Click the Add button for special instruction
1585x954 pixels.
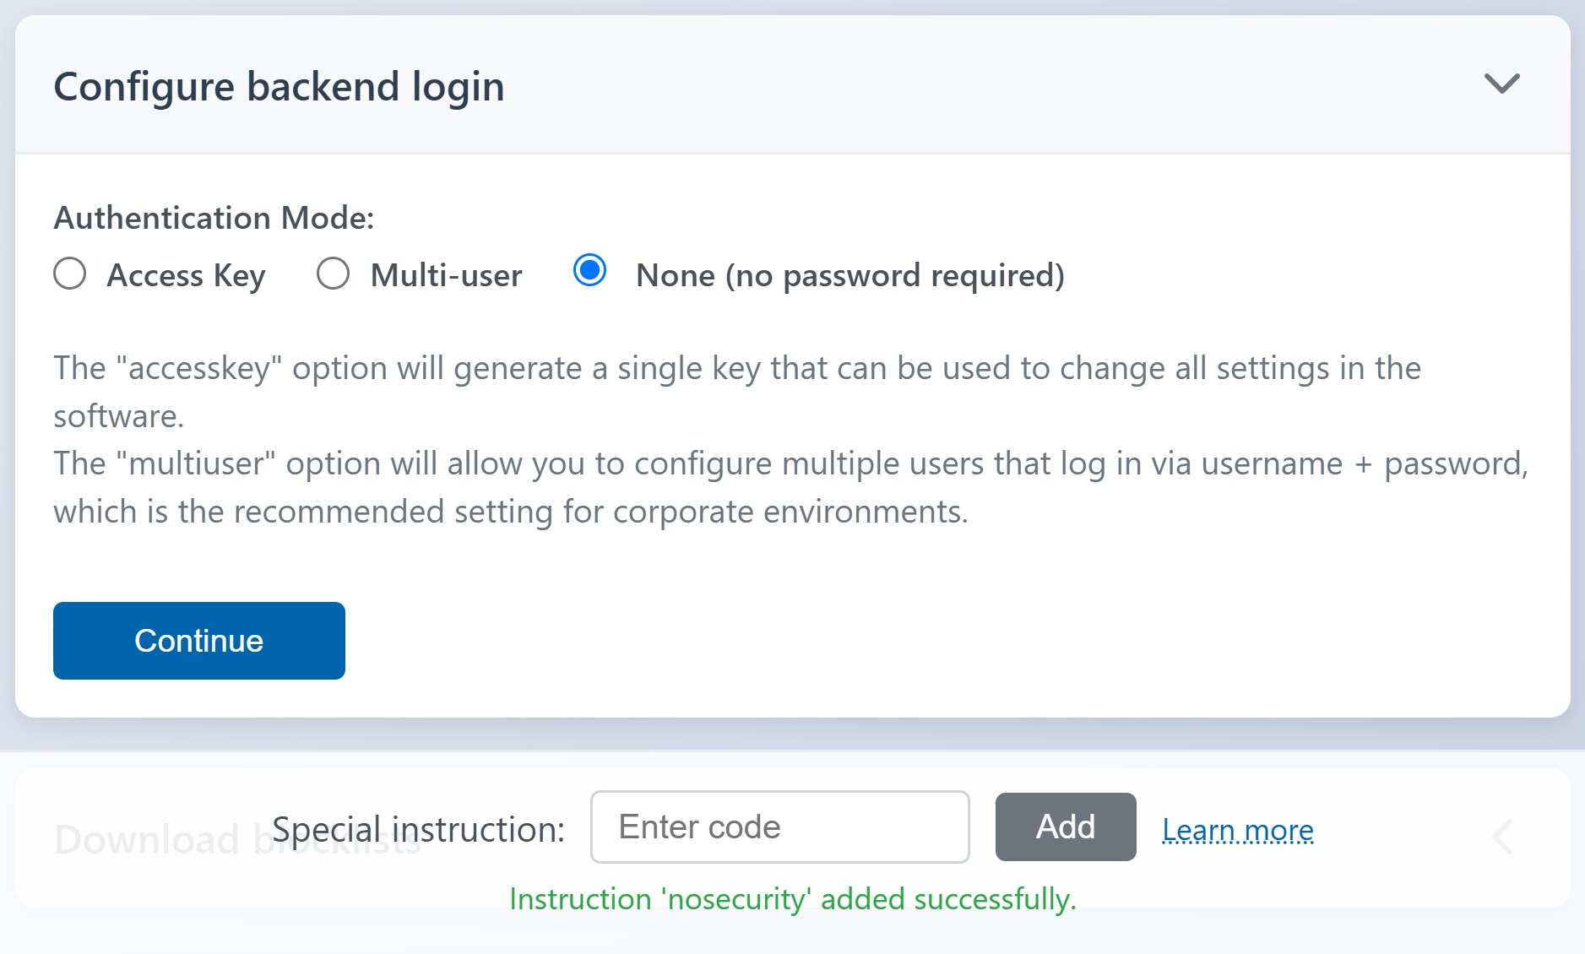pyautogui.click(x=1065, y=827)
